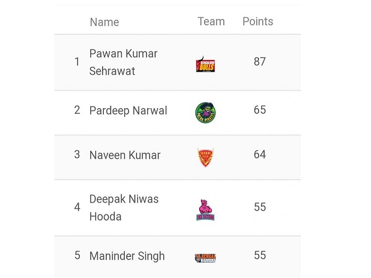Viewport: 371px width, 278px height.
Task: Select the Team column header
Action: click(211, 22)
